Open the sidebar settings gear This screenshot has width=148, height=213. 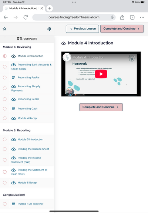[49, 29]
